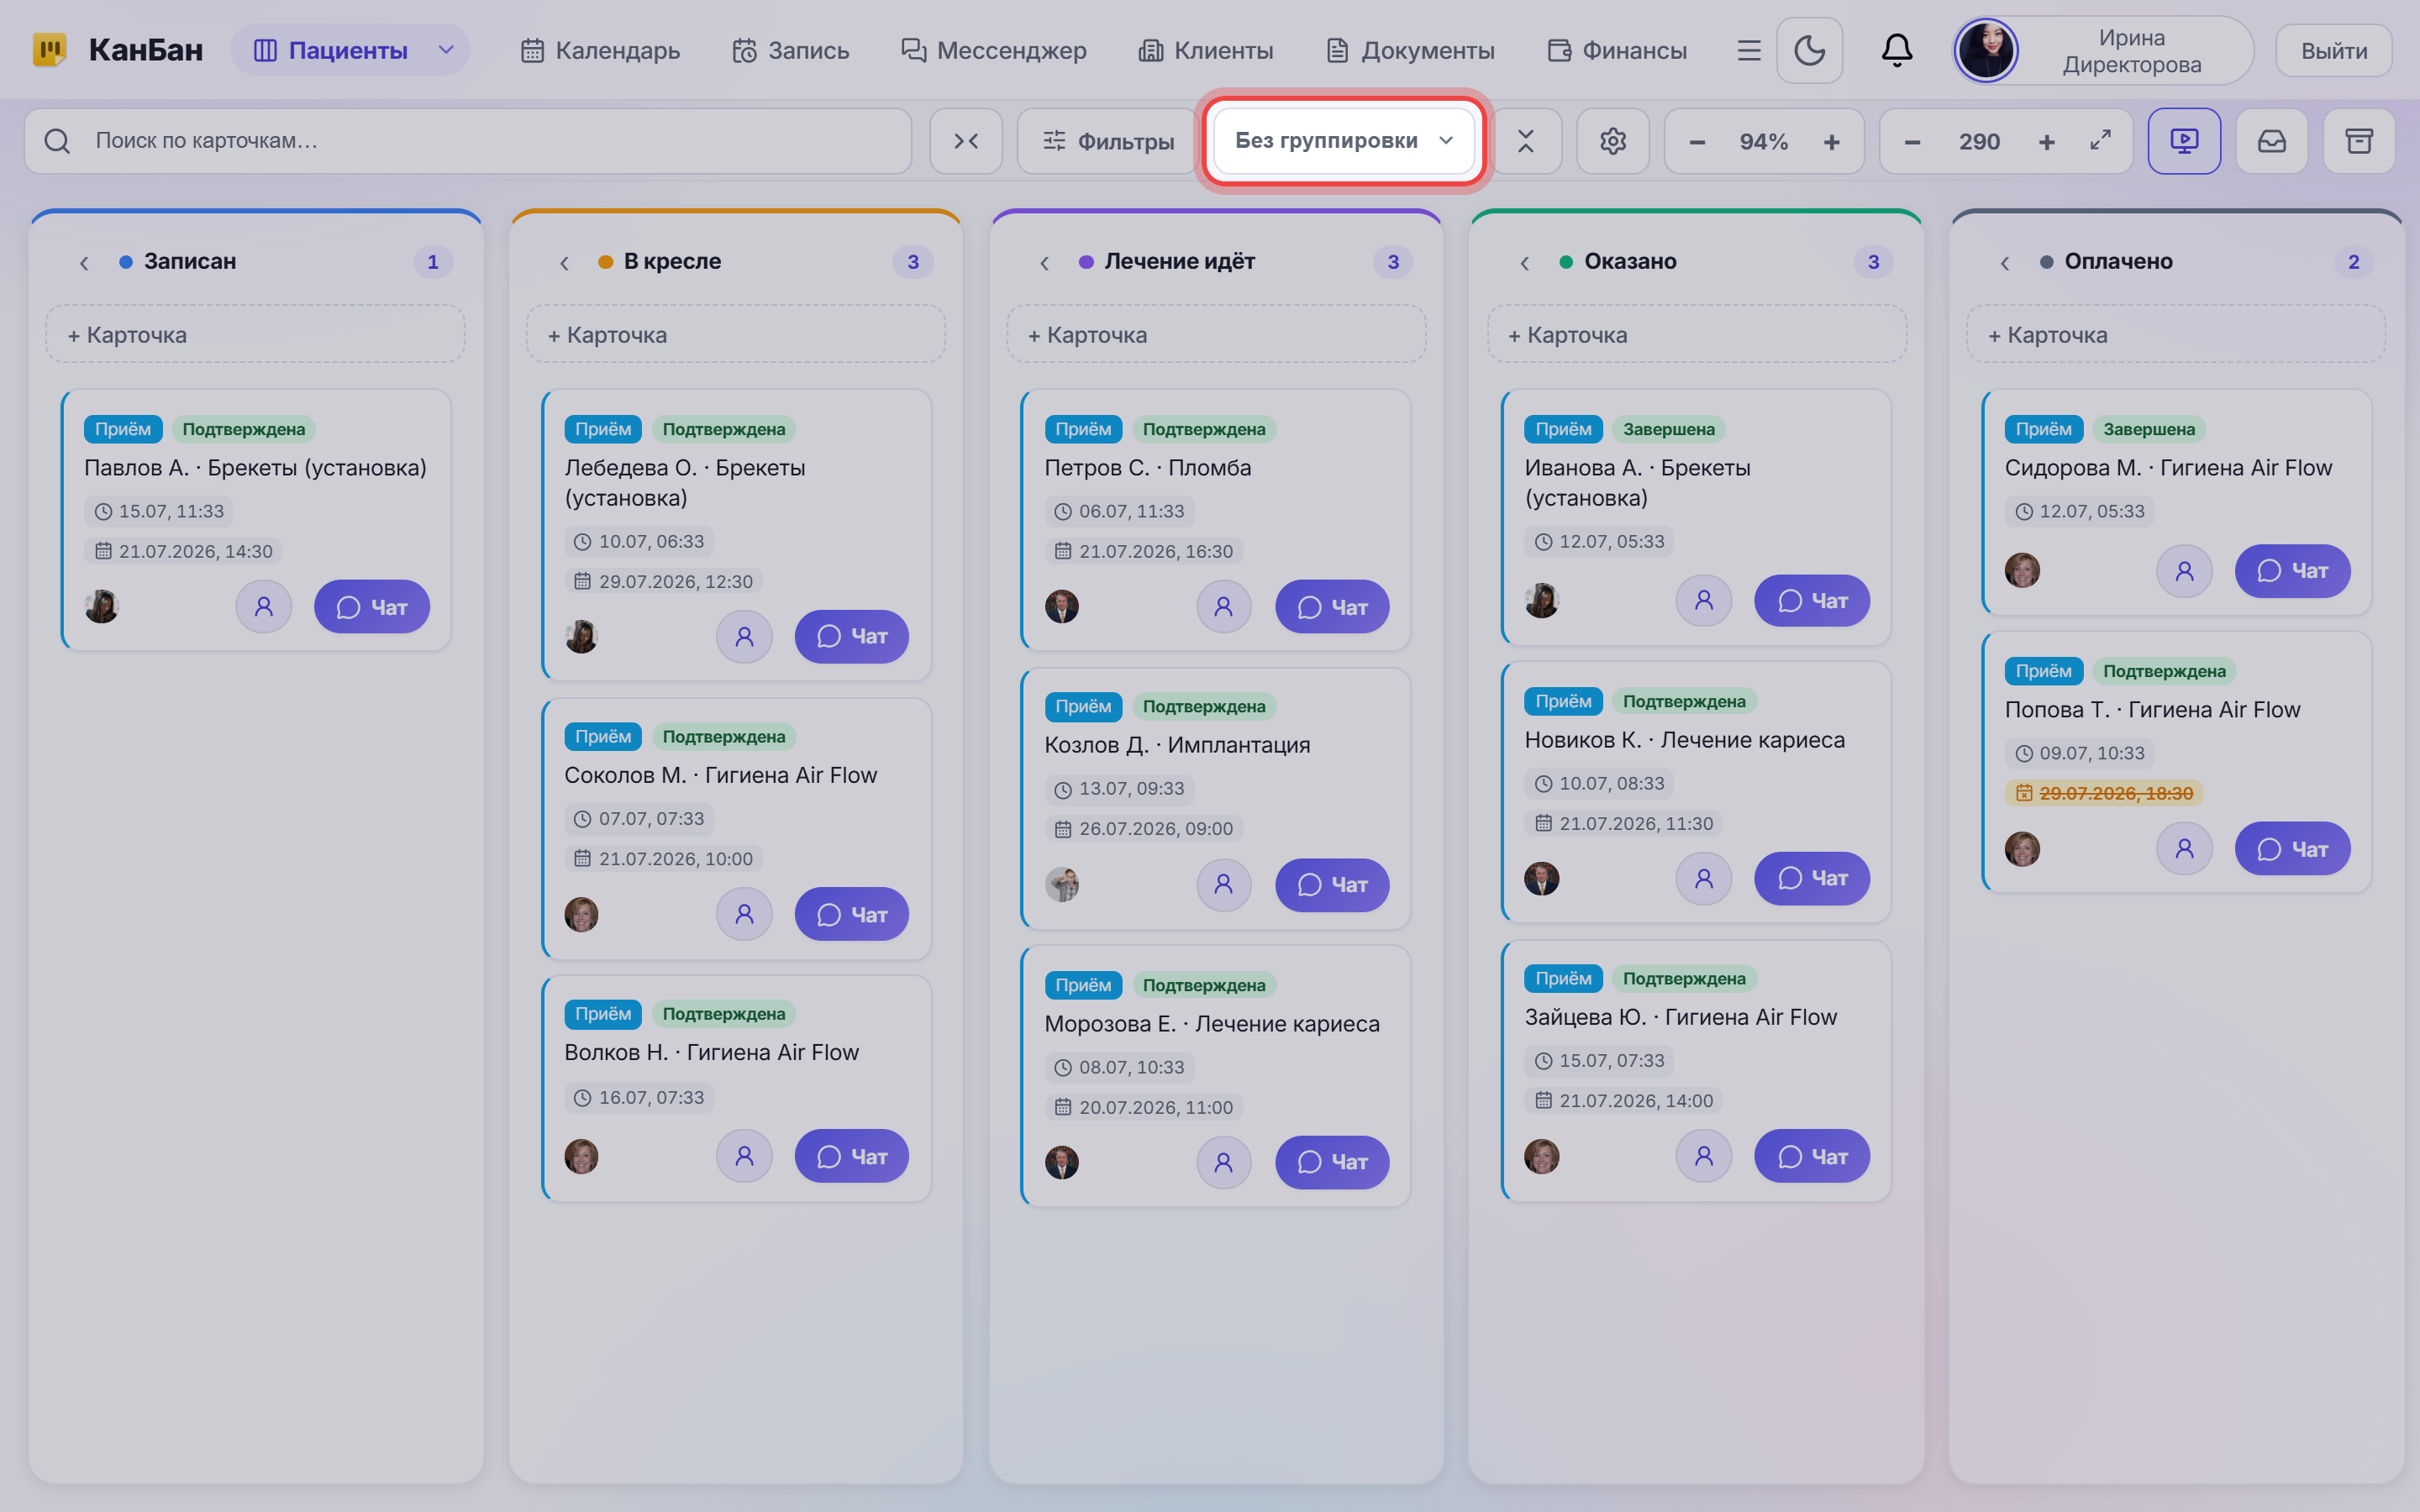This screenshot has width=2420, height=1512.
Task: Open hamburger menu in top navigation
Action: pyautogui.click(x=1748, y=50)
